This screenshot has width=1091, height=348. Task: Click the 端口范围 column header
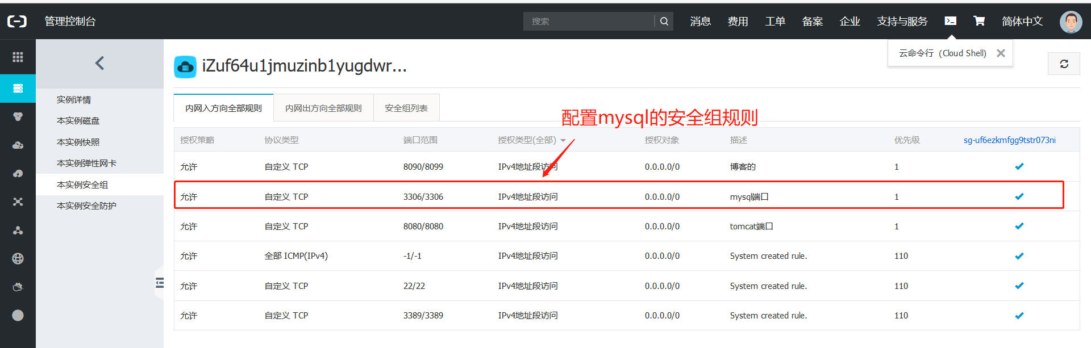(x=420, y=140)
